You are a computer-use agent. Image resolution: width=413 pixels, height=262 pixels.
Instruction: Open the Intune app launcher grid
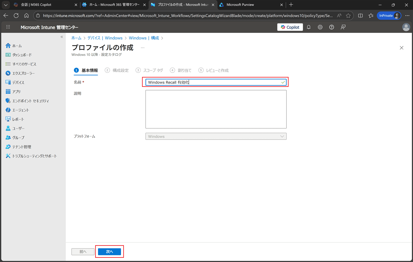click(x=8, y=27)
